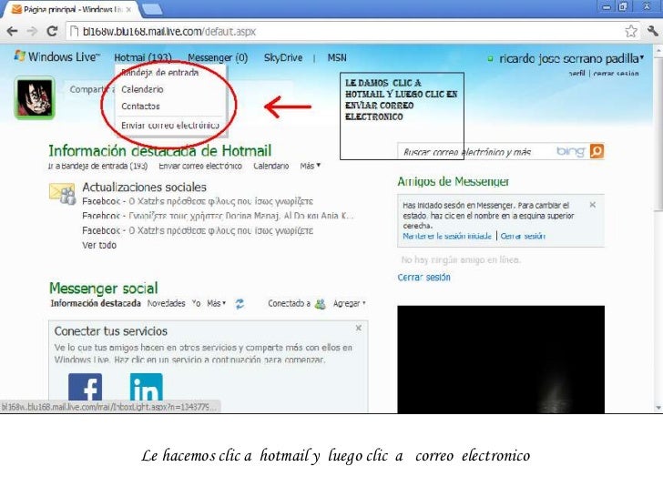Click Enviar correo electrónico link below heading
Screen dimensions: 663x497
[200, 166]
